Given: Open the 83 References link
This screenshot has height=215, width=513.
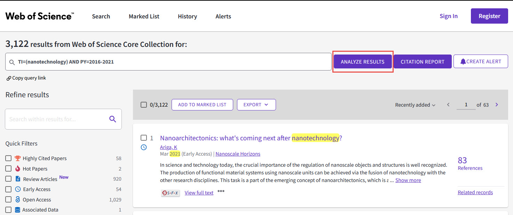Looking at the screenshot, I should coord(470,163).
